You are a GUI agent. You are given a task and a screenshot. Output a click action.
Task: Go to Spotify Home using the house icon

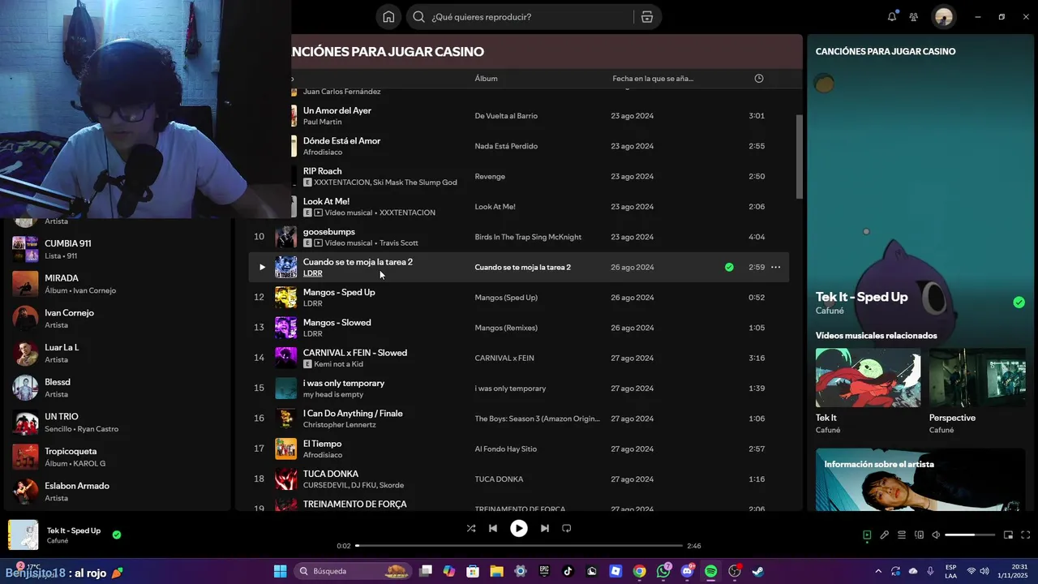(388, 17)
